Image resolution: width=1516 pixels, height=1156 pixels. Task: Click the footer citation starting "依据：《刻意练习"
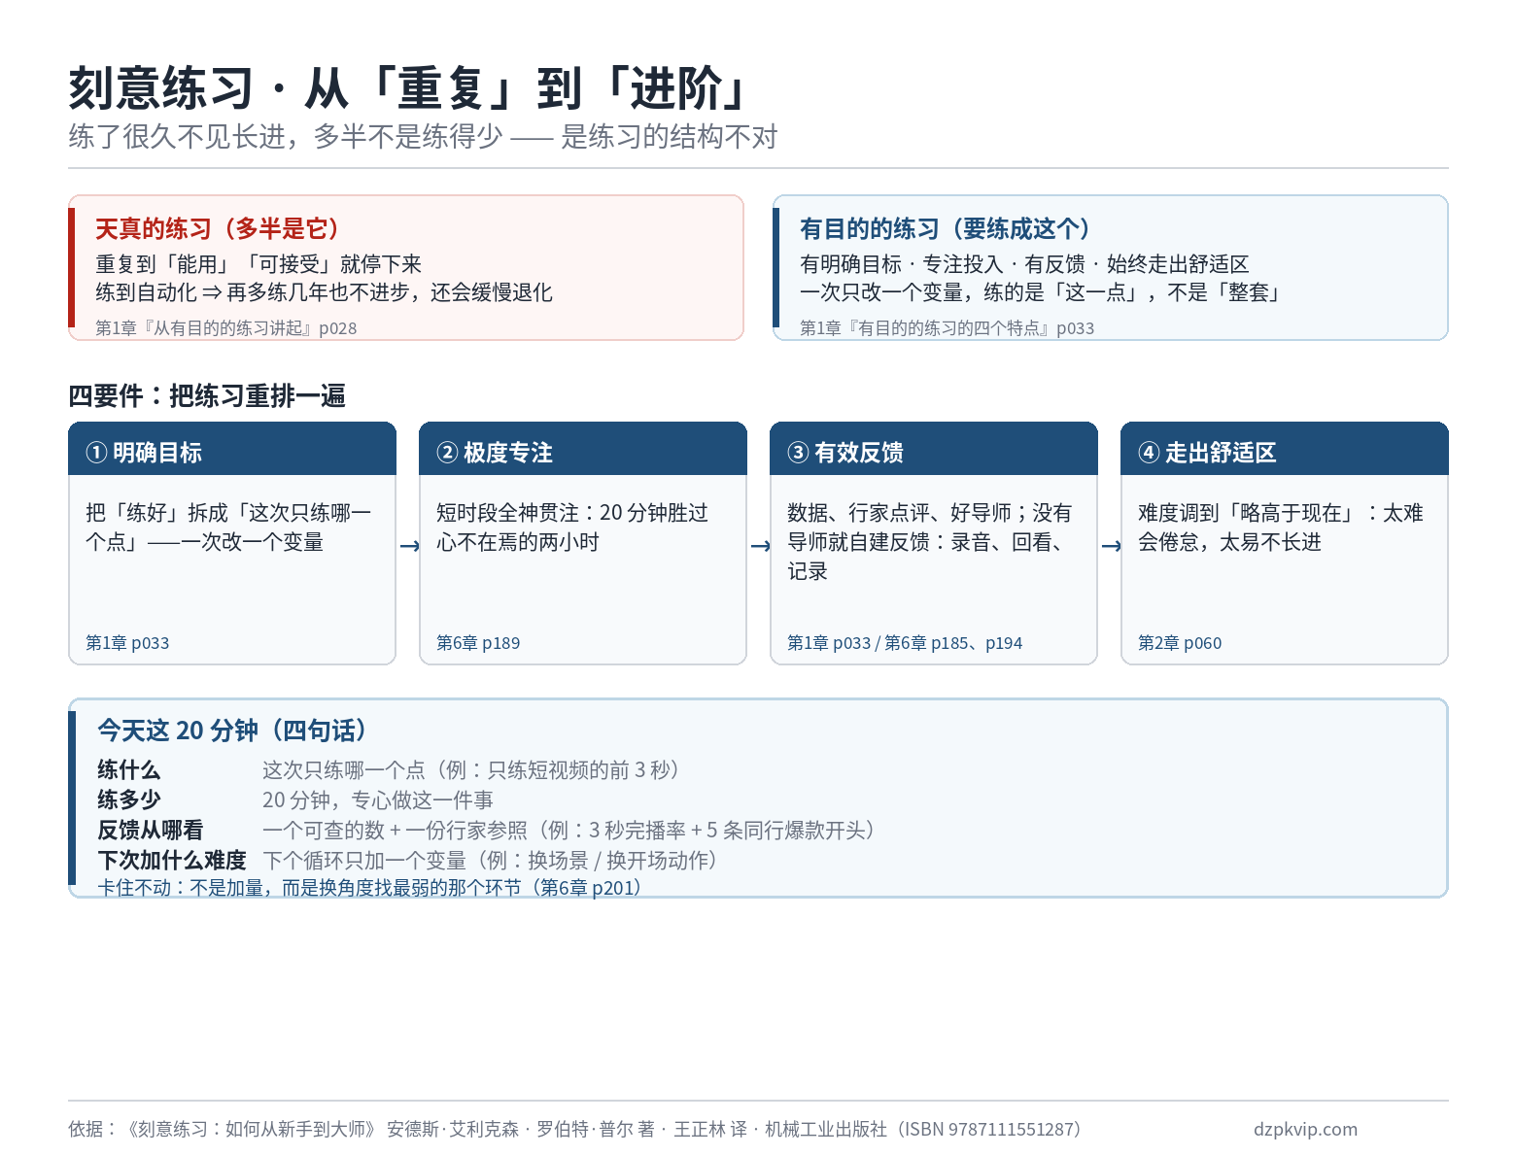[x=574, y=1129]
